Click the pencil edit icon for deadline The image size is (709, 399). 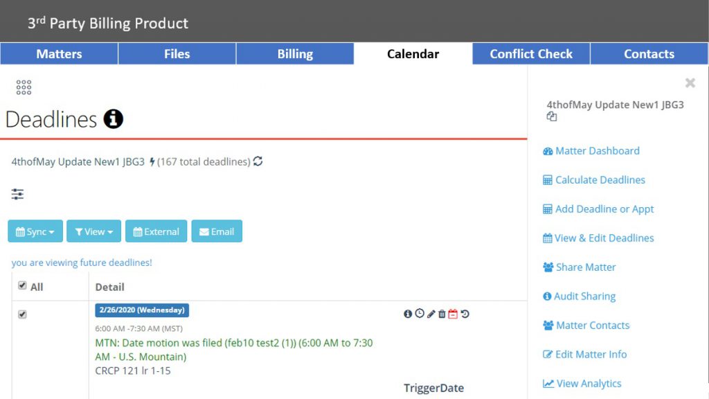431,314
